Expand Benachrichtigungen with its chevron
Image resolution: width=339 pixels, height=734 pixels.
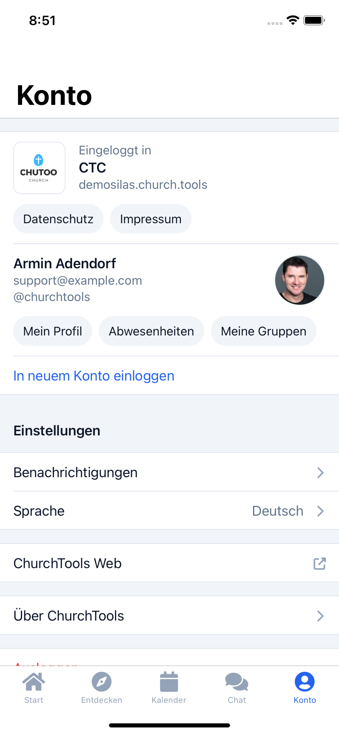(x=321, y=473)
